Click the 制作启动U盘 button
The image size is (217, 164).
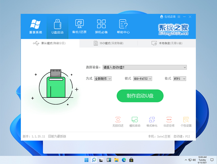pyautogui.click(x=140, y=96)
